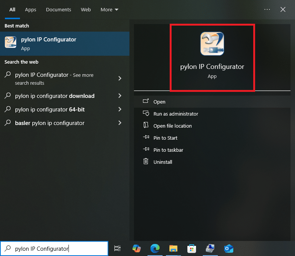Open Microsoft Store from the taskbar

[x=192, y=248]
